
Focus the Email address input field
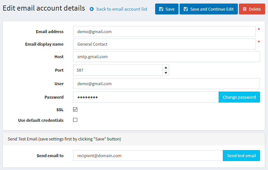[164, 31]
